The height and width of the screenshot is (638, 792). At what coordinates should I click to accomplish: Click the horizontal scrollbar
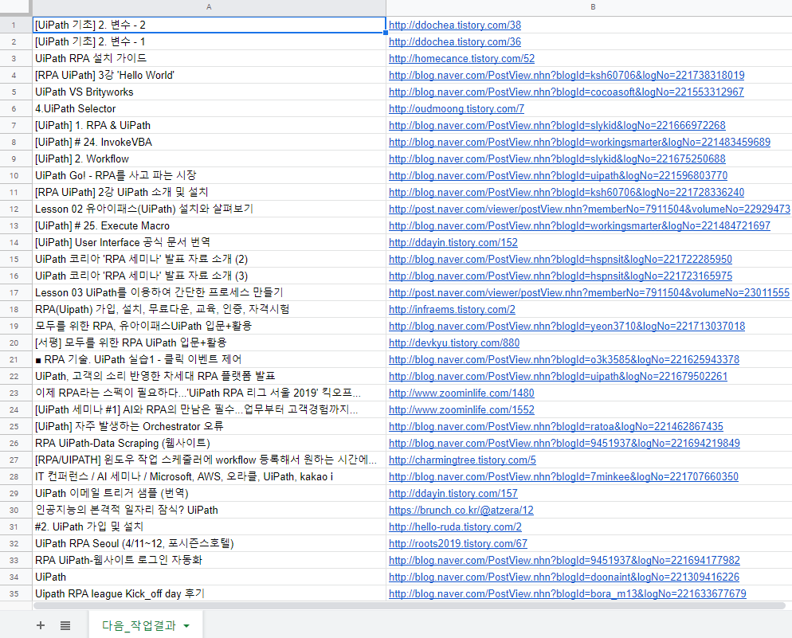coord(409,605)
